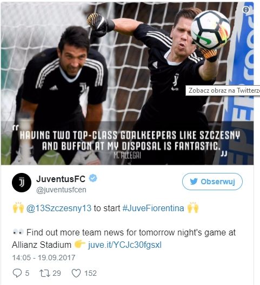The height and width of the screenshot is (285, 260).
Task: Click the Obserwuj follow button
Action: pyautogui.click(x=212, y=182)
